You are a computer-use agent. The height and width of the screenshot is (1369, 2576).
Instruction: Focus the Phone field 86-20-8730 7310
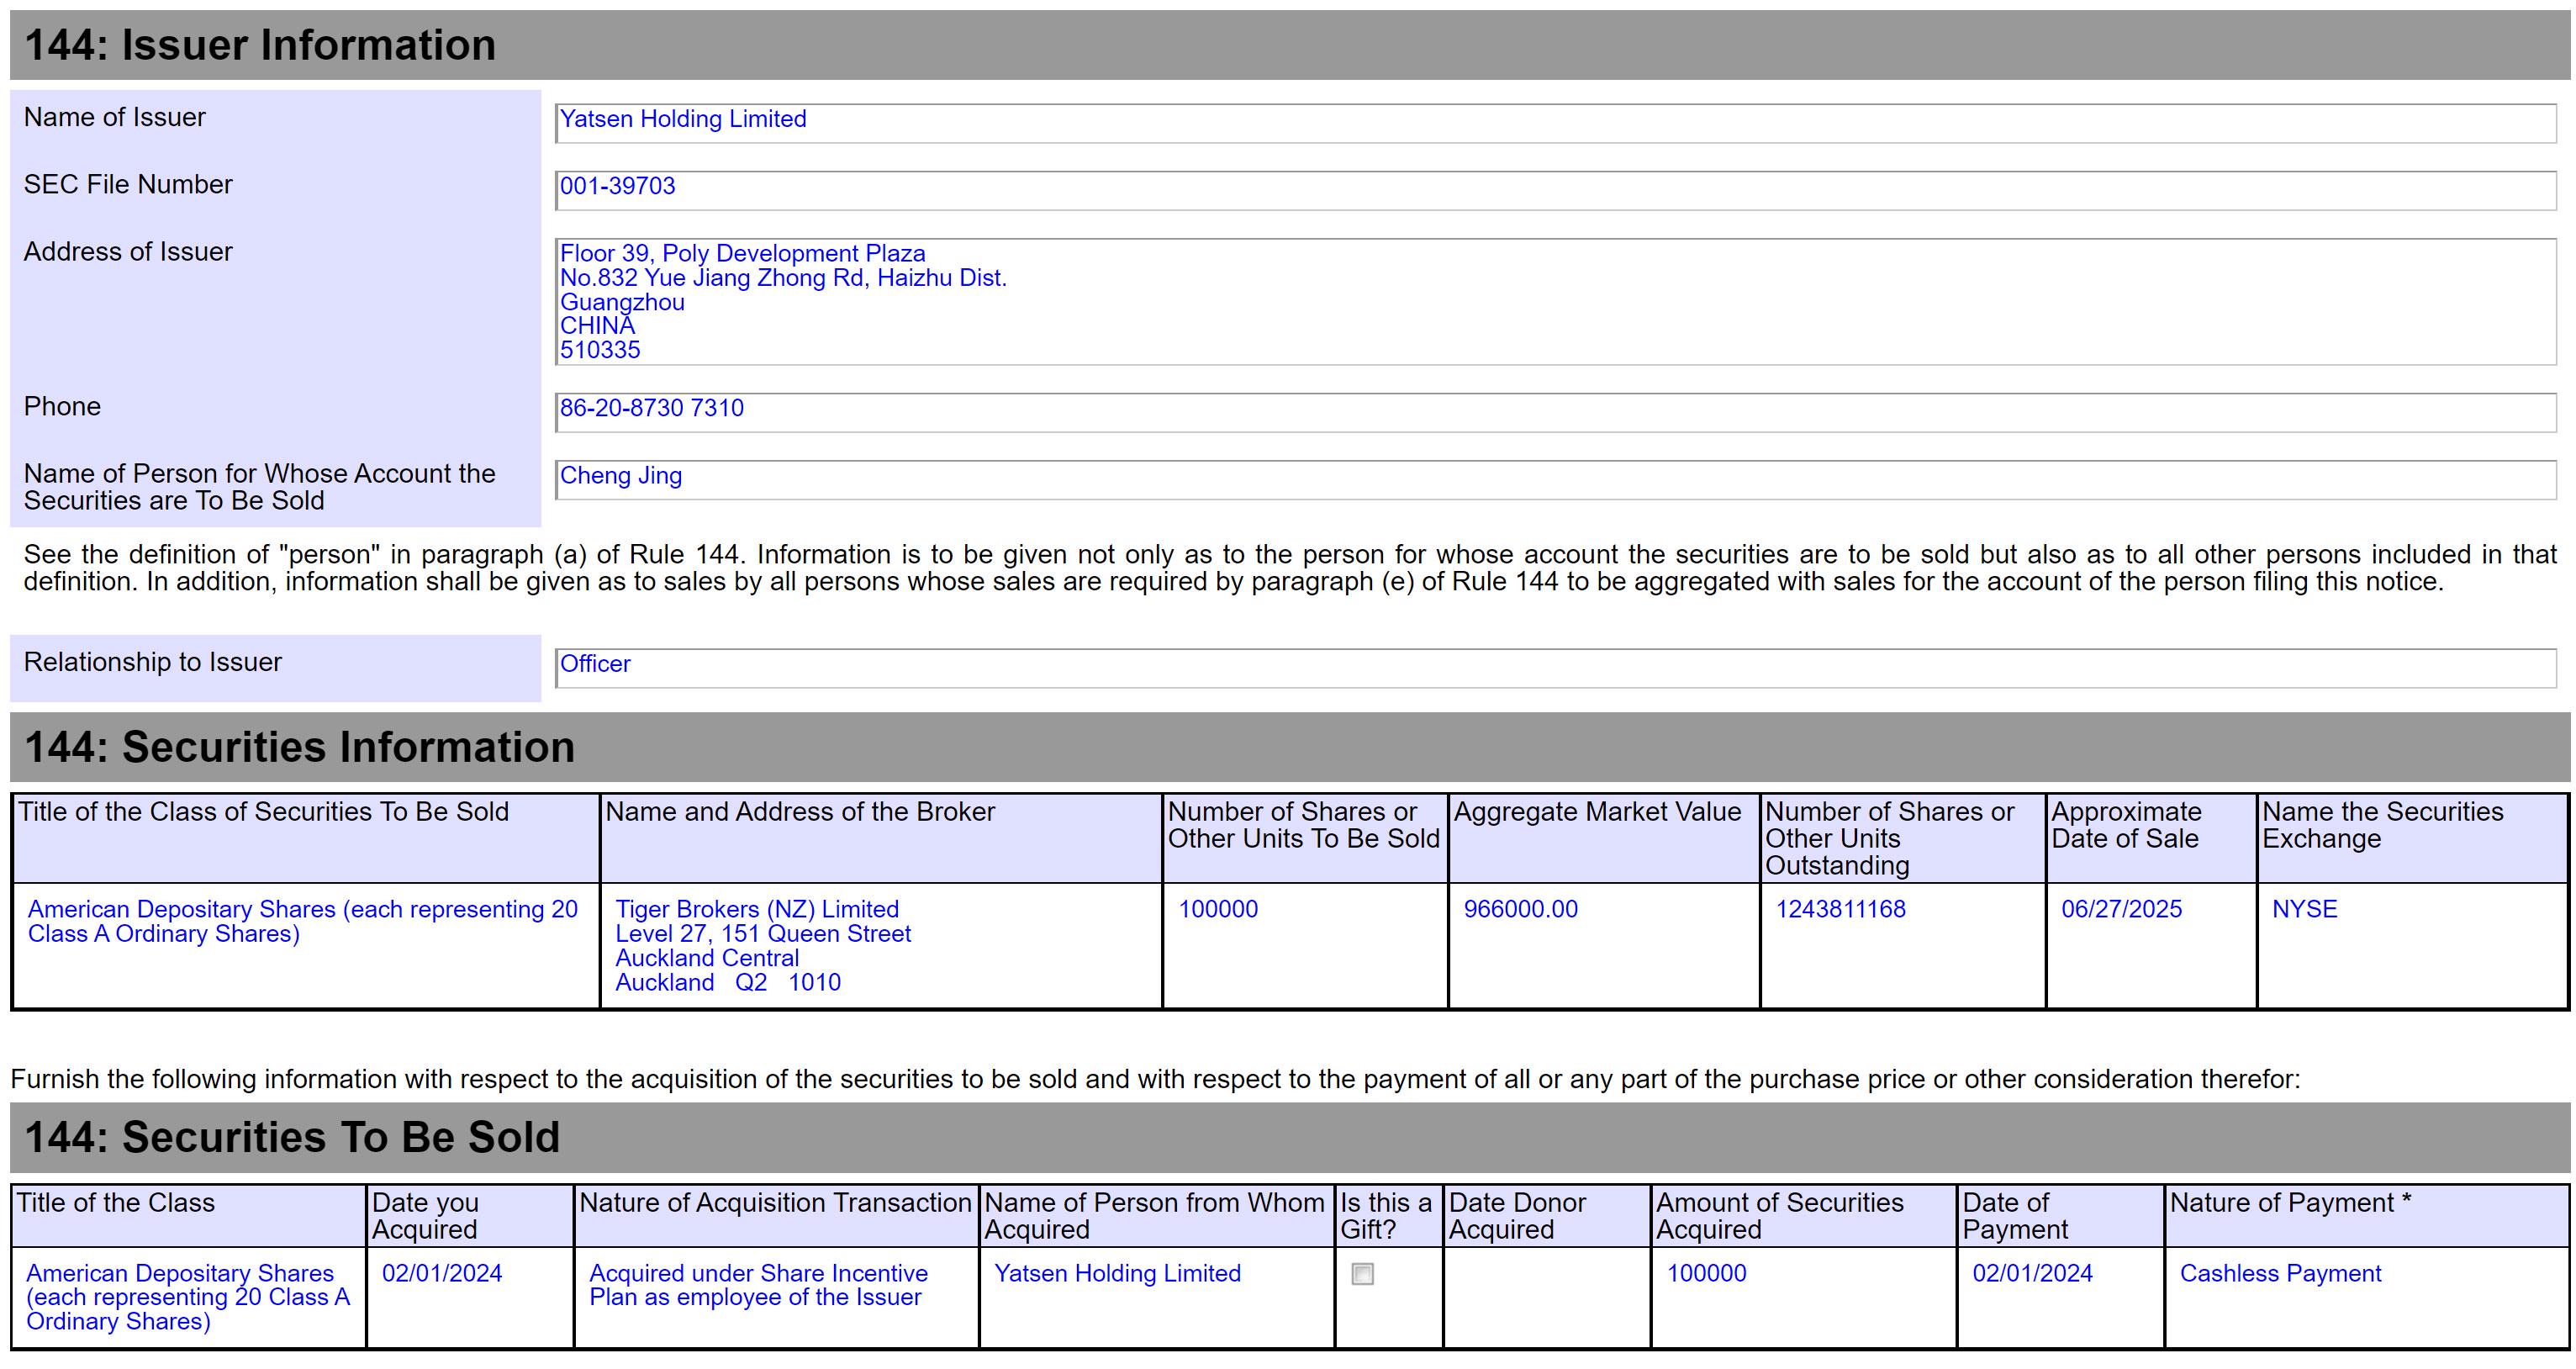pyautogui.click(x=1555, y=412)
